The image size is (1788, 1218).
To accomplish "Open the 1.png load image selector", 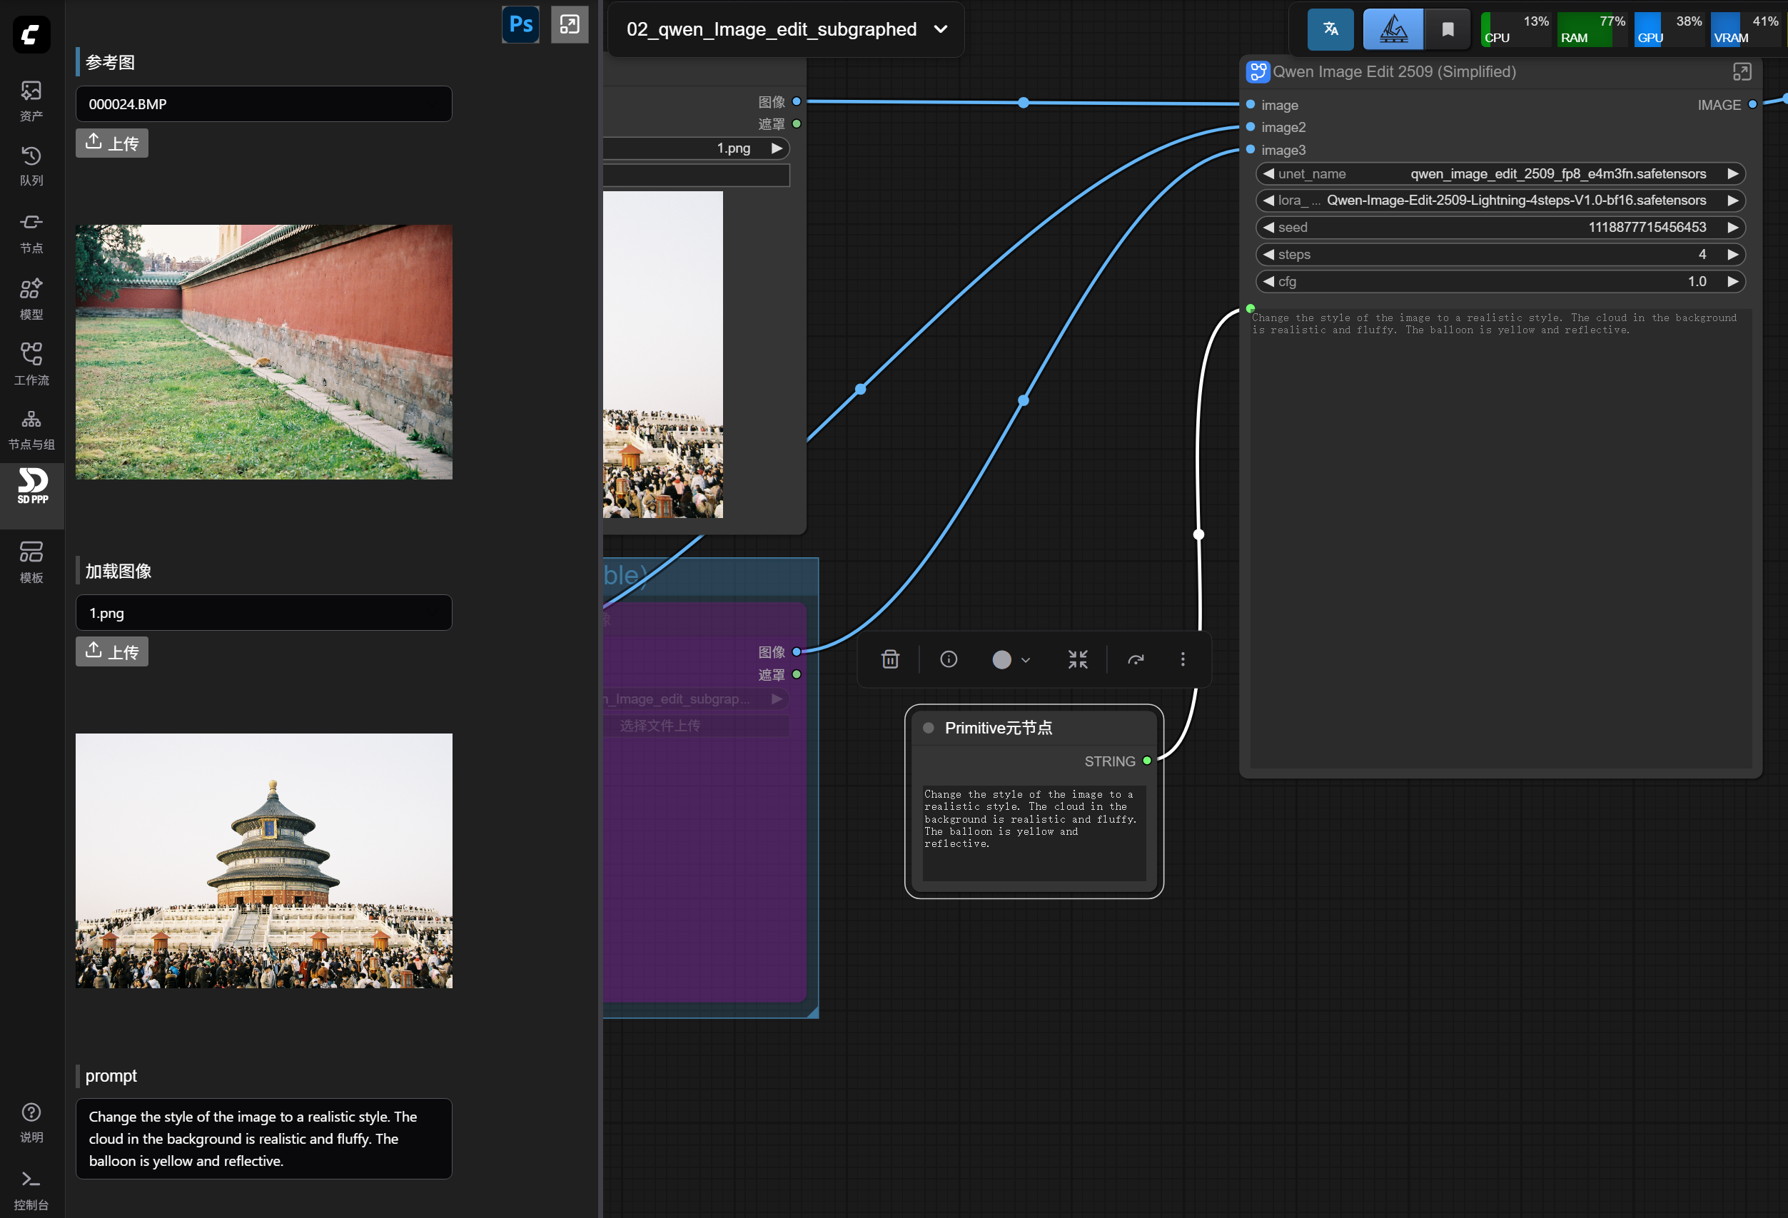I will tap(263, 613).
